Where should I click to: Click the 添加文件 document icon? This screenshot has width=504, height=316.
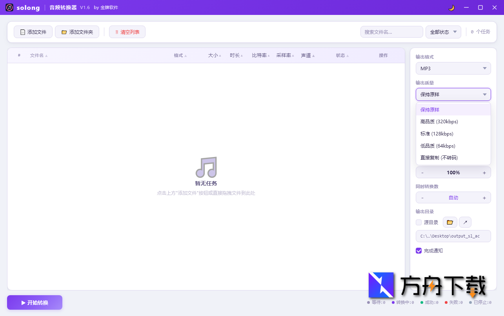(x=22, y=32)
